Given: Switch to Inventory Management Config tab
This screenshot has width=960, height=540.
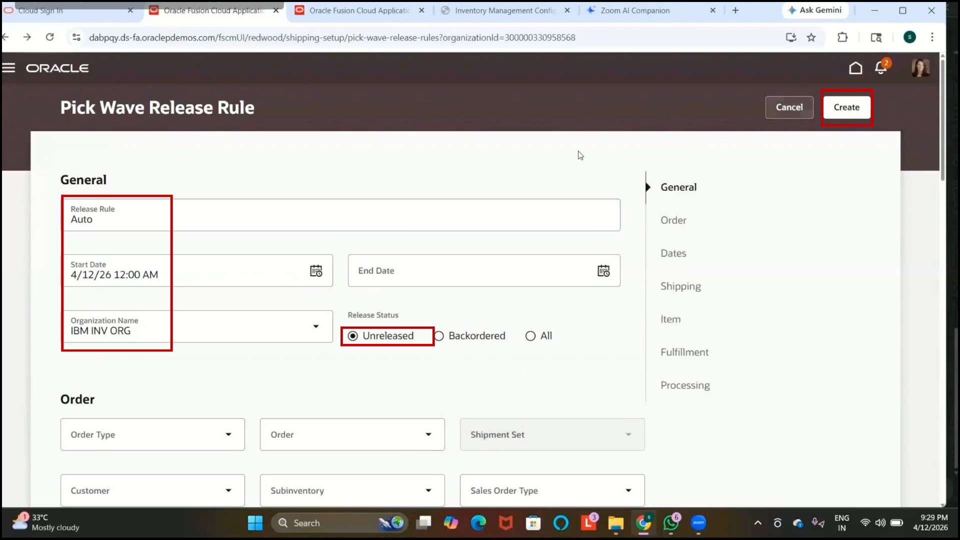Looking at the screenshot, I should (505, 10).
